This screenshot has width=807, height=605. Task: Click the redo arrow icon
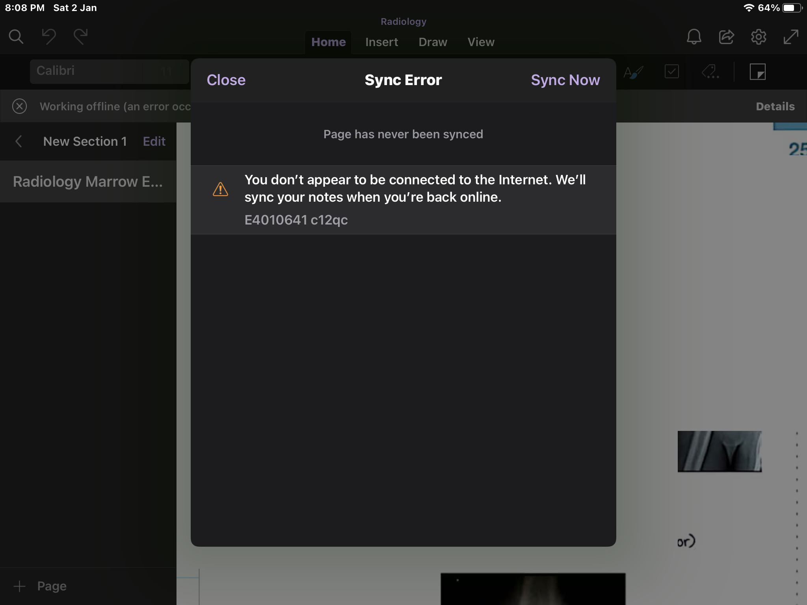click(81, 37)
